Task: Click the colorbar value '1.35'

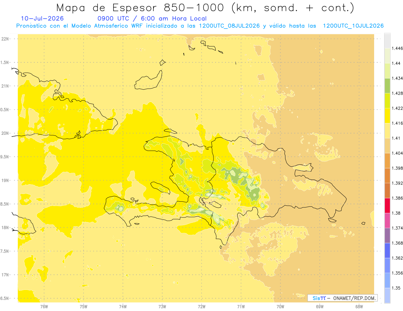Action: (x=396, y=288)
